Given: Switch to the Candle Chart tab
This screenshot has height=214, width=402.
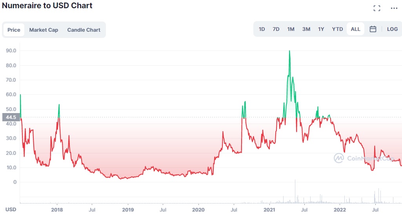Looking at the screenshot, I should (x=84, y=30).
